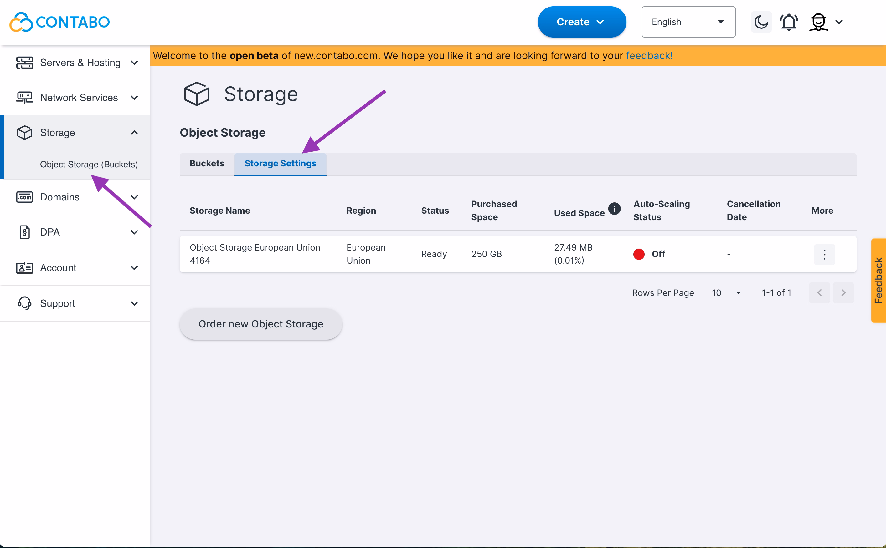This screenshot has width=886, height=548.
Task: Collapse the Storage sidebar section
Action: (134, 133)
